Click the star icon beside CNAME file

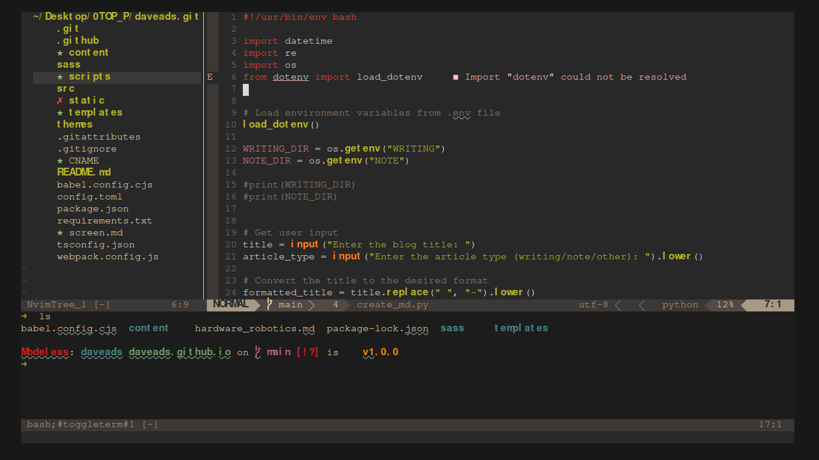pyautogui.click(x=60, y=161)
